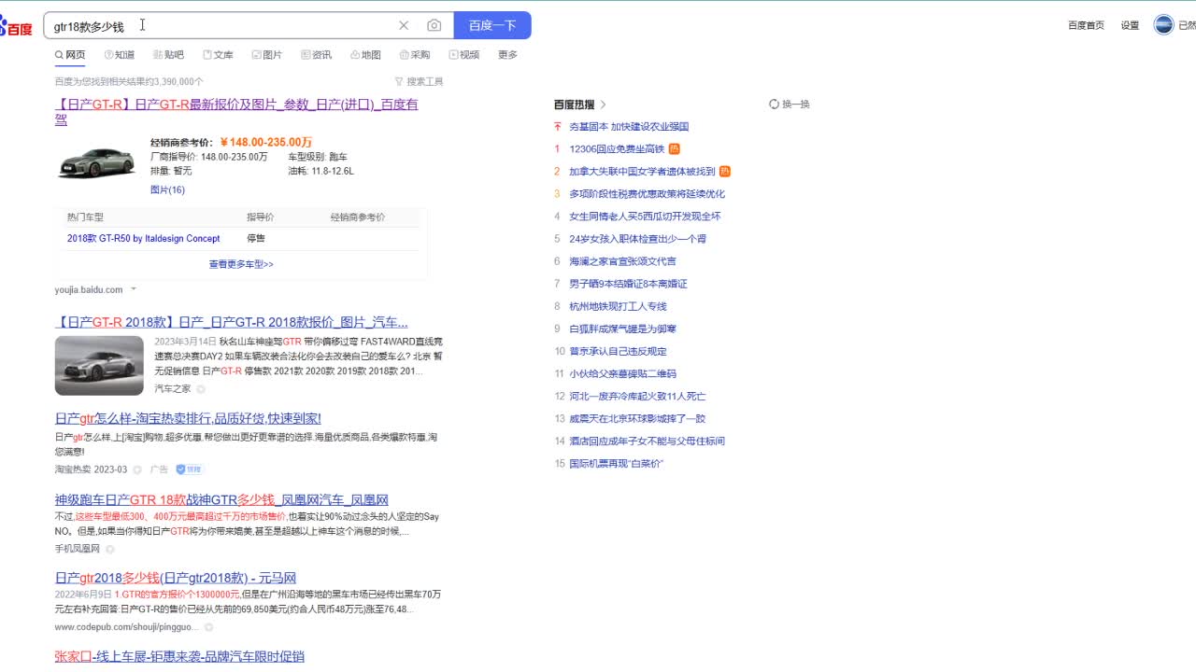The image size is (1196, 672).
Task: Open hot topic 威震天在北京环球影城摔了一跤
Action: [x=637, y=418]
